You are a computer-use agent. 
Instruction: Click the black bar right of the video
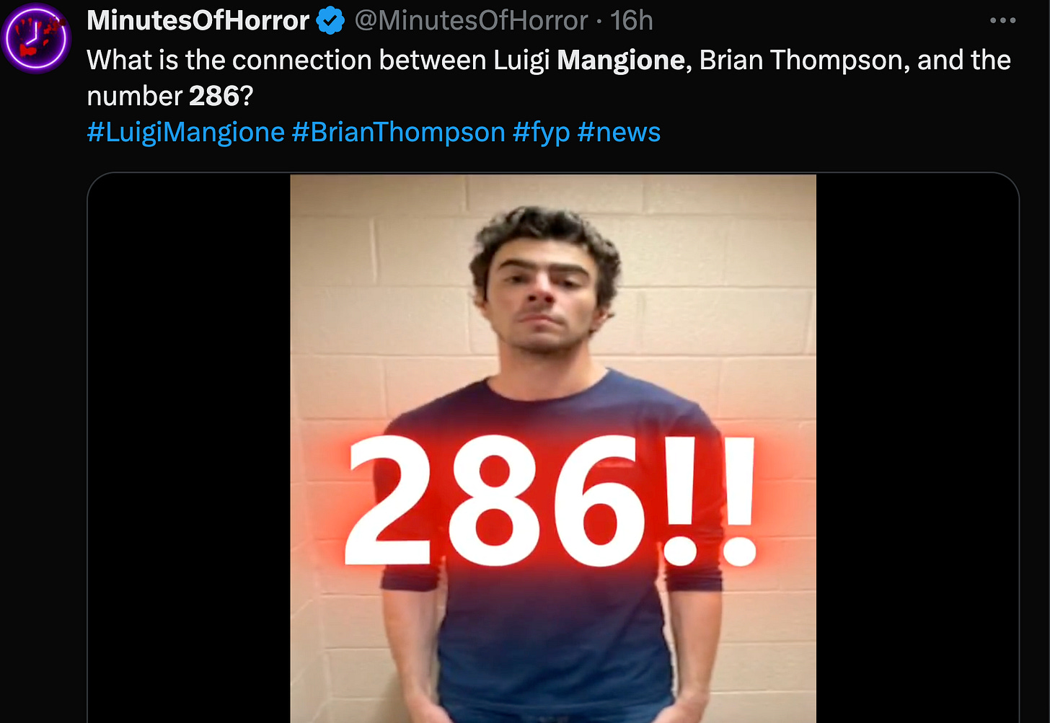tap(917, 448)
